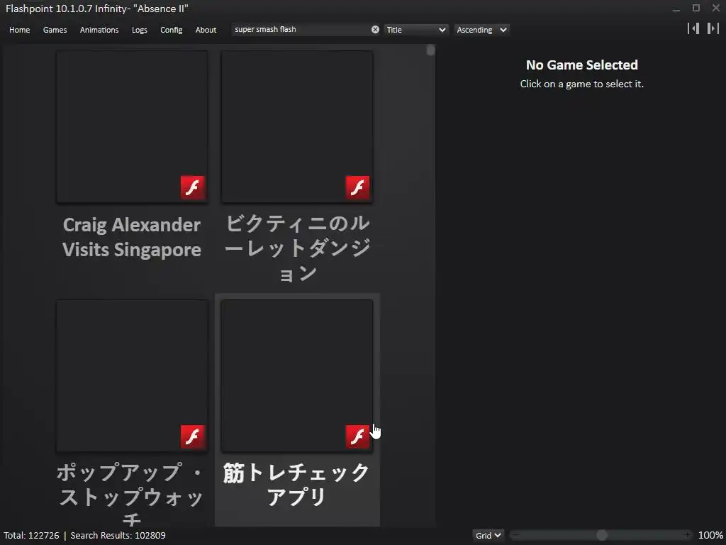
Task: Click Flash icon on ポップアップ・ストップウォッチ thumbnail
Action: coord(193,436)
